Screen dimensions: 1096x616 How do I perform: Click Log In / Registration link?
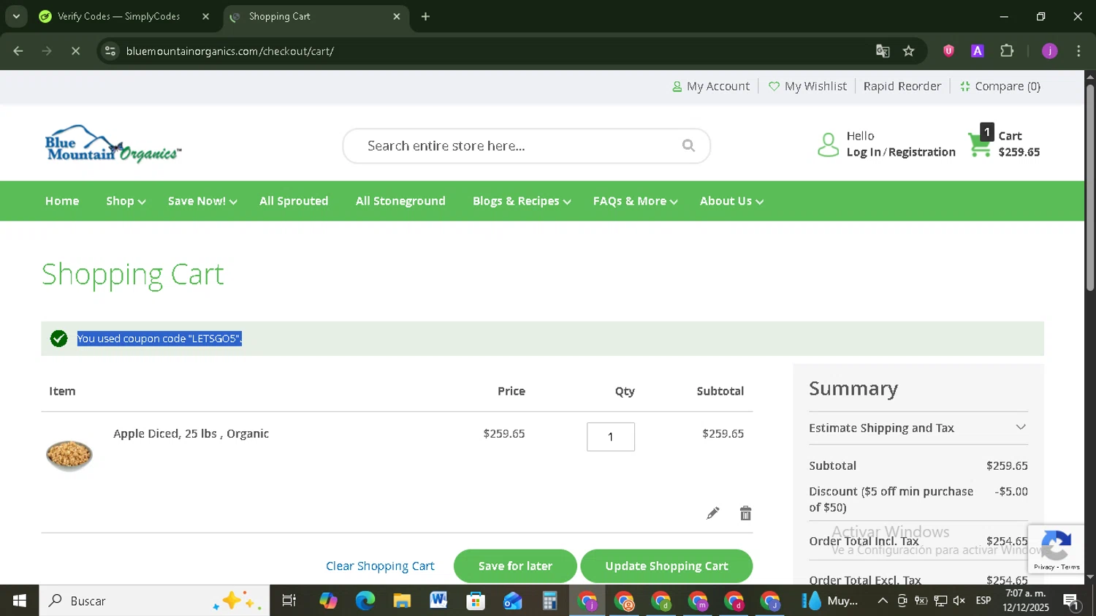(901, 152)
